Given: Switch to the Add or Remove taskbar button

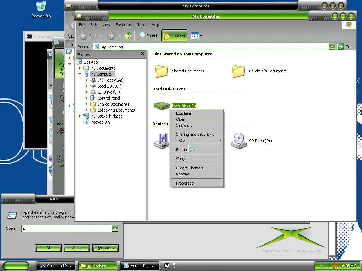Looking at the screenshot, I should pos(140,266).
